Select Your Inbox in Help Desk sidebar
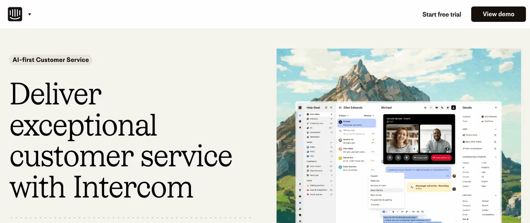This screenshot has height=223, width=530. 320,115
